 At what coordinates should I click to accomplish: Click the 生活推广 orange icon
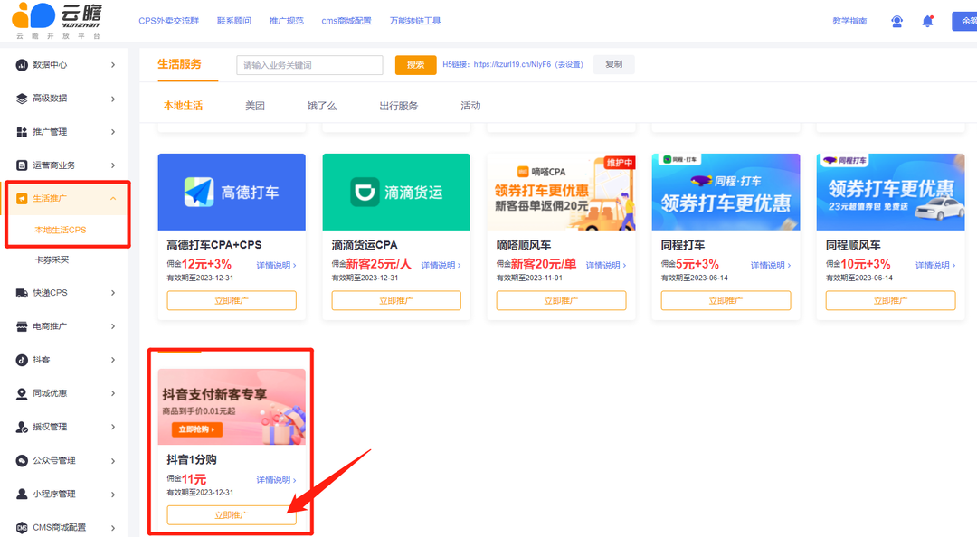coord(22,199)
